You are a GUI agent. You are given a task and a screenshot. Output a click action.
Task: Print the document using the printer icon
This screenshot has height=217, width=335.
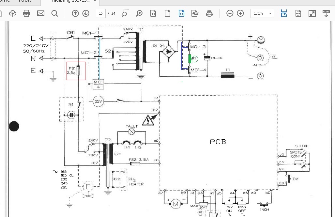pyautogui.click(x=26, y=13)
